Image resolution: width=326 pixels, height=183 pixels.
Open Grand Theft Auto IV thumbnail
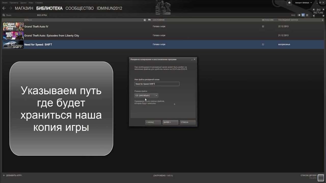pos(13,26)
